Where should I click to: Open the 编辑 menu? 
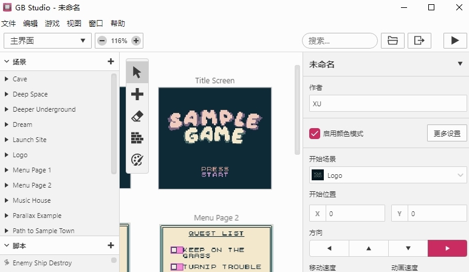coord(30,23)
